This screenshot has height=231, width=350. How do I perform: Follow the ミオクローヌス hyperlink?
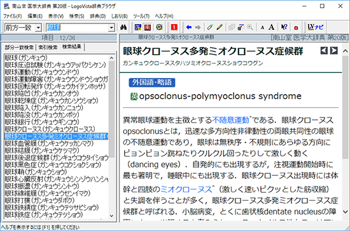186,189
